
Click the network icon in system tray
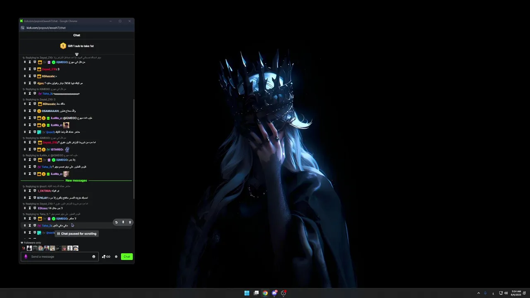click(x=501, y=293)
